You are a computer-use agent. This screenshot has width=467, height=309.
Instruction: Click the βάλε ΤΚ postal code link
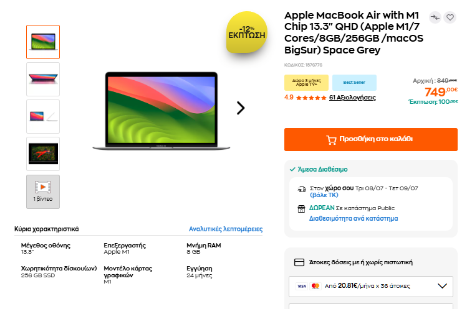[x=324, y=195]
